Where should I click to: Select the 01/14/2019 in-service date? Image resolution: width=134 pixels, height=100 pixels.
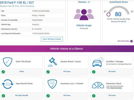[37, 29]
